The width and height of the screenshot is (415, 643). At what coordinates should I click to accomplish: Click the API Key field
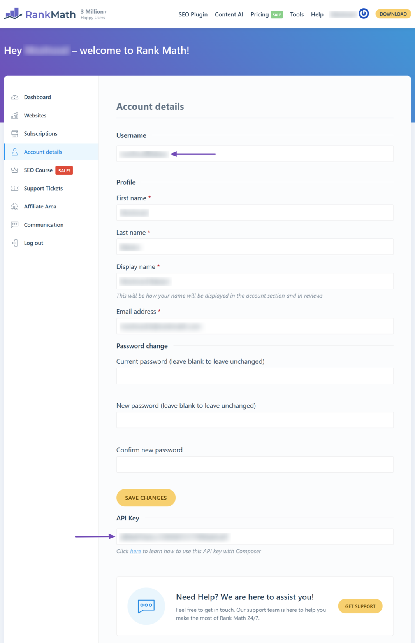pos(255,537)
